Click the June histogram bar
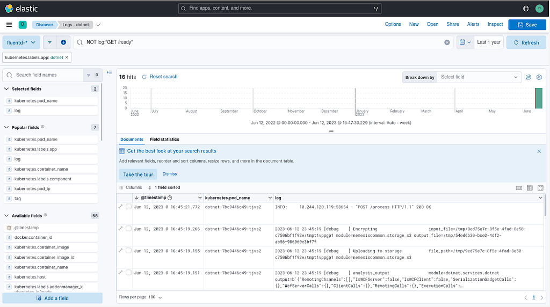 [x=538, y=98]
